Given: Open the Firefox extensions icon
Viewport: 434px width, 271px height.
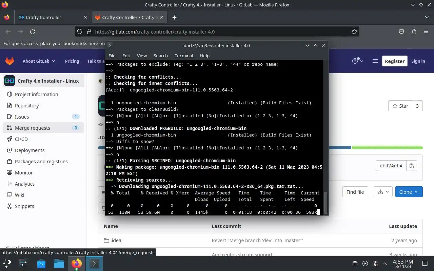Looking at the screenshot, I should [x=414, y=32].
